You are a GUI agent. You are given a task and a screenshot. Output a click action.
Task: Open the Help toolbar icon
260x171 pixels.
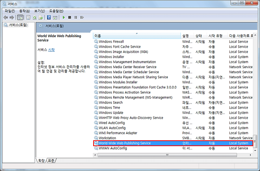pyautogui.click(x=49, y=17)
